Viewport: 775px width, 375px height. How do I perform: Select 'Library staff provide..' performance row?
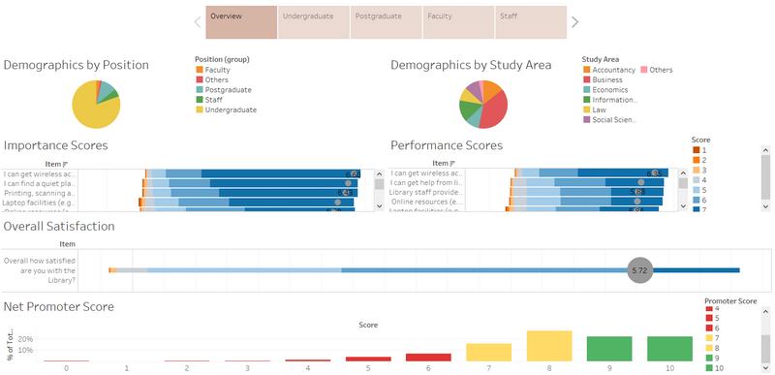[x=426, y=192]
